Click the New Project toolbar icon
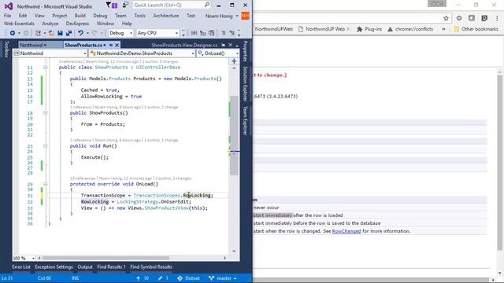 pos(38,33)
